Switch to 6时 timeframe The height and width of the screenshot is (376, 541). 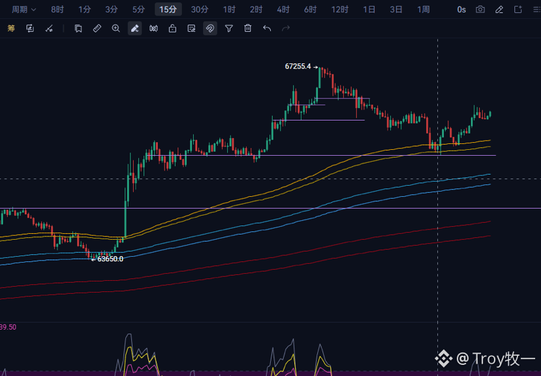click(x=310, y=9)
